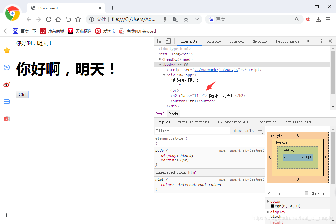Screen dimensions: 336x224
Task: Open the PDF icon in the sidebar
Action: (7, 119)
